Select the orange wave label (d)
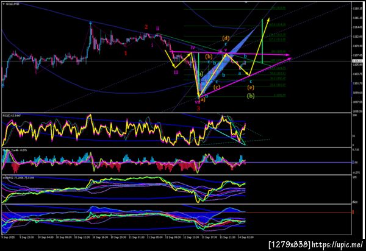This screenshot has height=251, width=366. pos(226,38)
